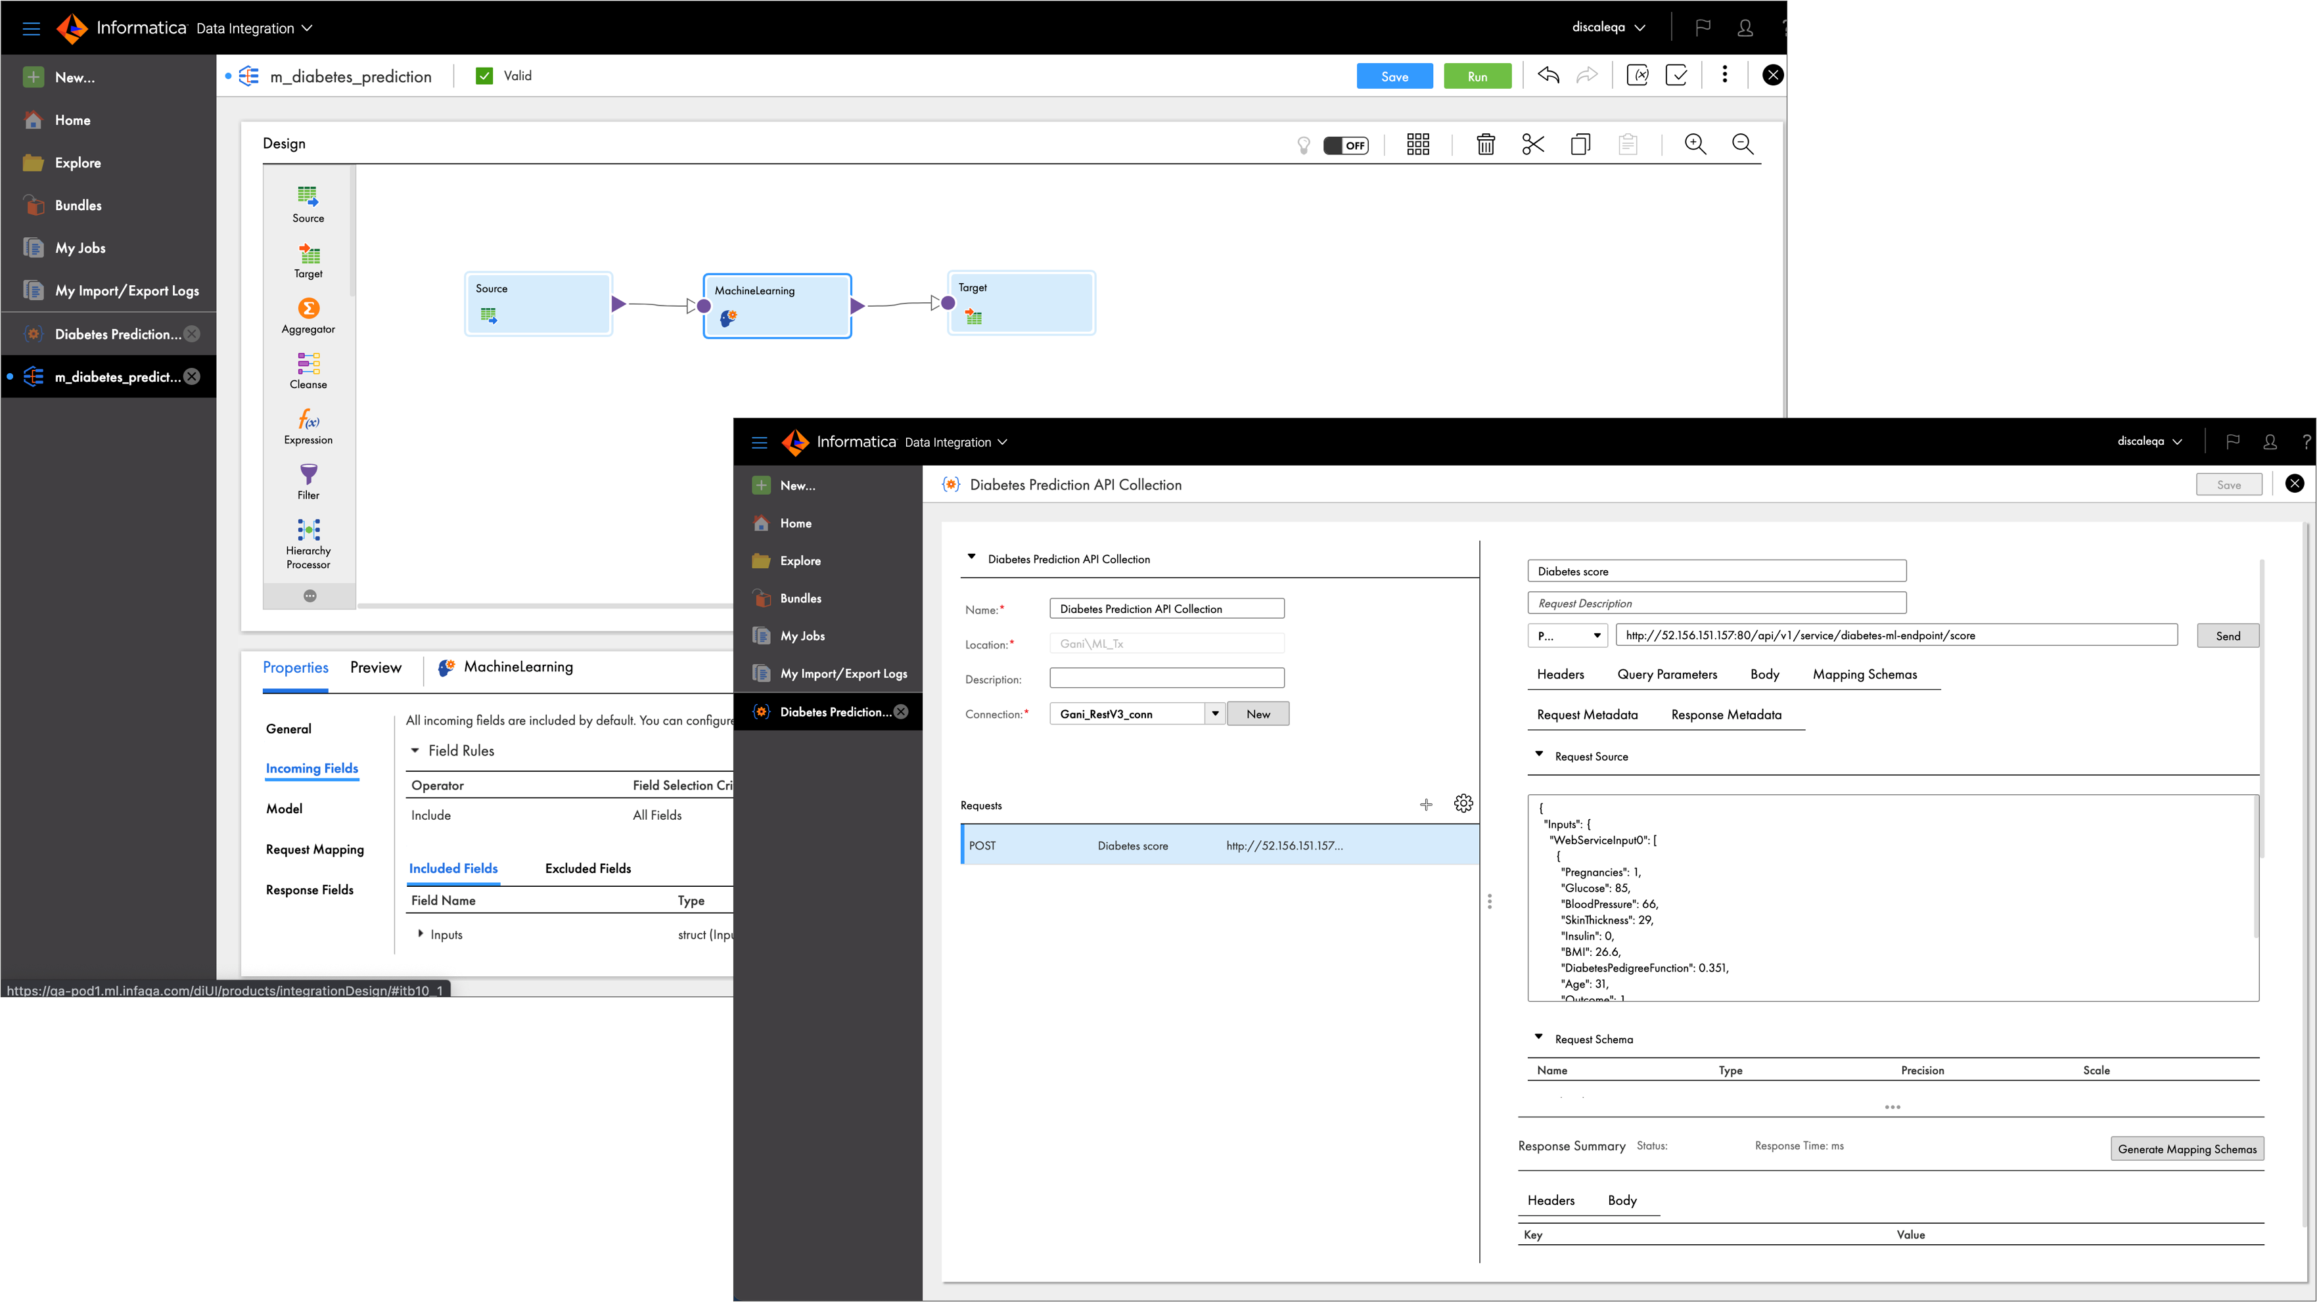The width and height of the screenshot is (2317, 1302).
Task: Open the HTTP method dropdown
Action: tap(1568, 636)
